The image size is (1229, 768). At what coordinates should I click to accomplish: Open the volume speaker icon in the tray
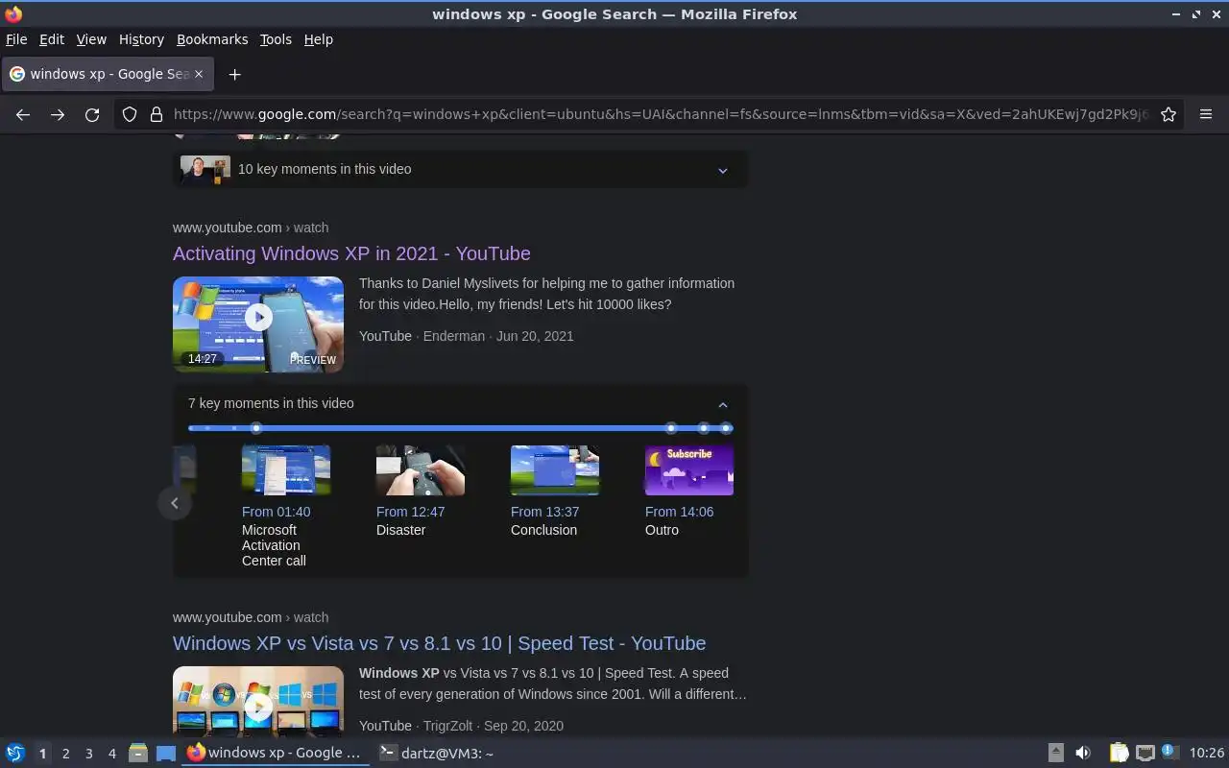1083,753
